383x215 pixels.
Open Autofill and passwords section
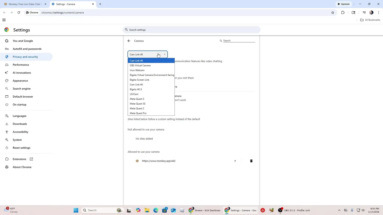(x=26, y=49)
